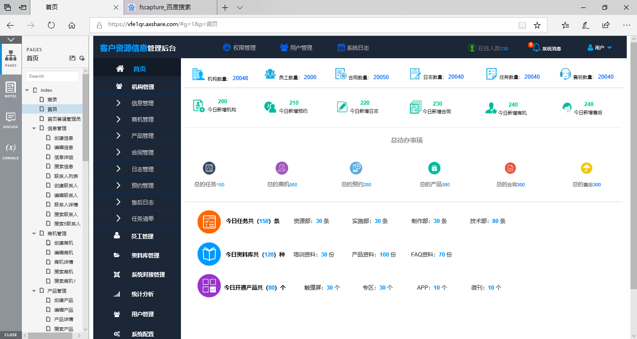Collapse 信息管理 folder arrow in pages tree
Screen dimensions: 637x339
coord(34,128)
